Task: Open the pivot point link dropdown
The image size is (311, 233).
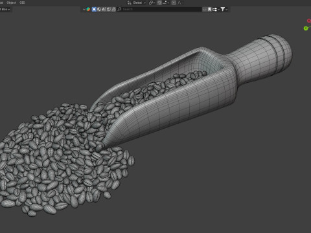Action: coord(152,3)
